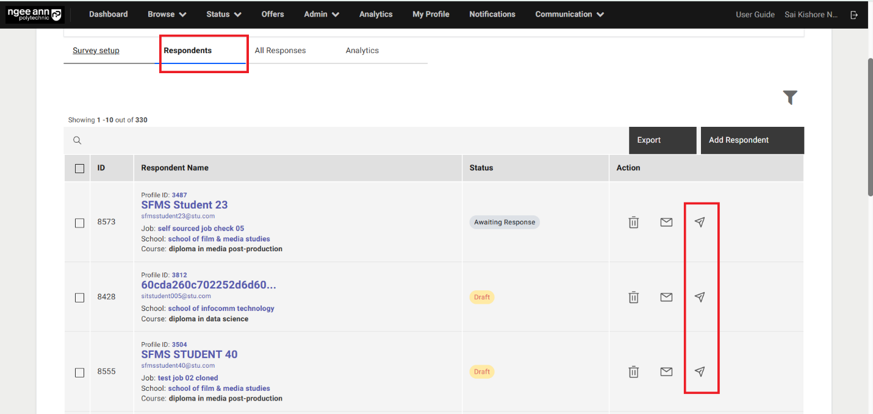
Task: Open the Status dropdown in navbar
Action: click(x=223, y=15)
